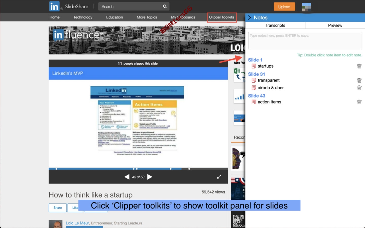Select the 'airbnb & uber' note text

(271, 88)
